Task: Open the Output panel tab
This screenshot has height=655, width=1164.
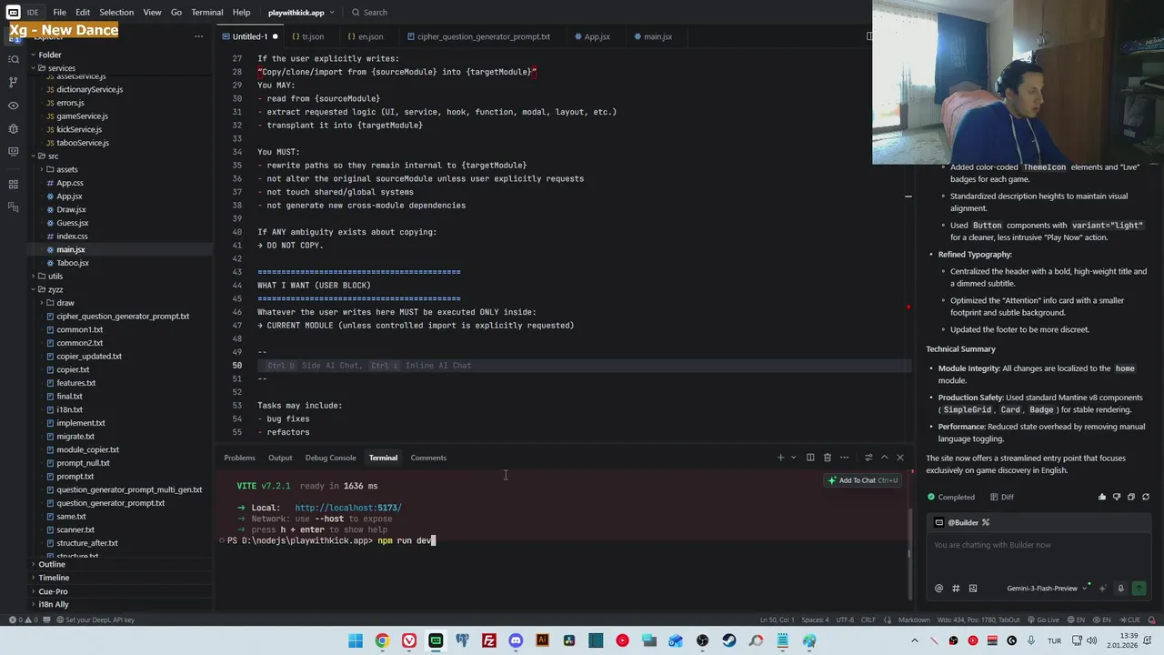Action: point(280,458)
